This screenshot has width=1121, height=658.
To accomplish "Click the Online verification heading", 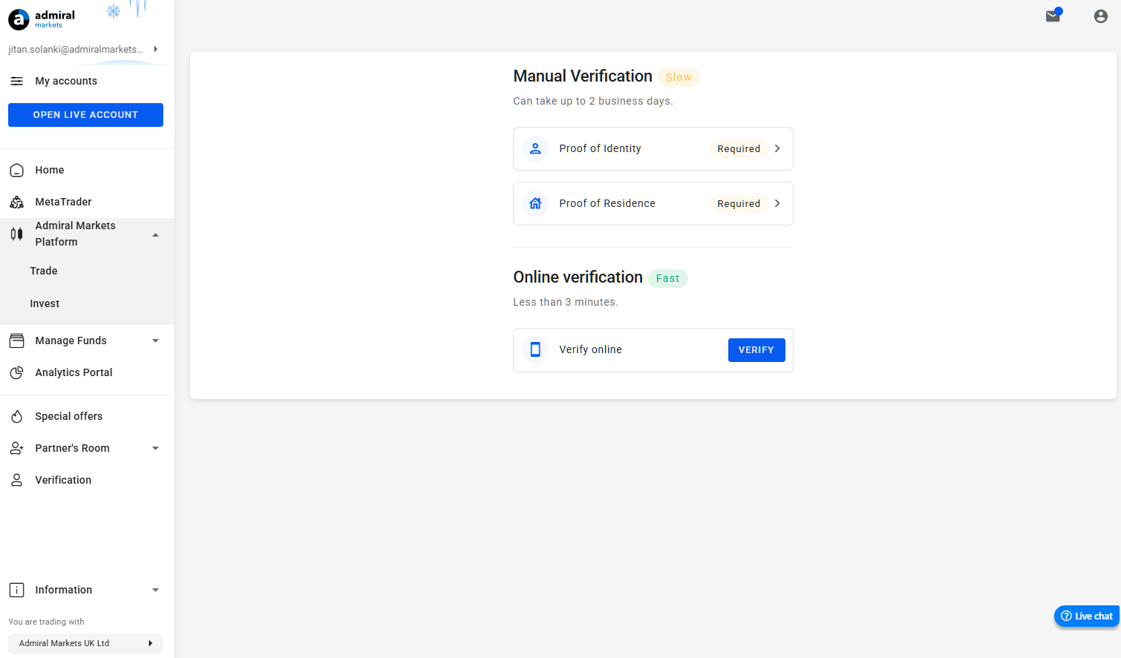I will pyautogui.click(x=578, y=277).
